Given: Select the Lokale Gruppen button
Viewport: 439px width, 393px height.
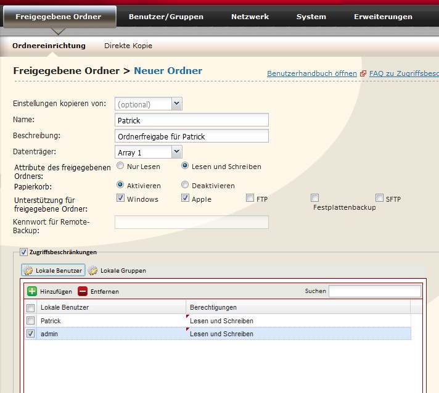Looking at the screenshot, I should 117,271.
